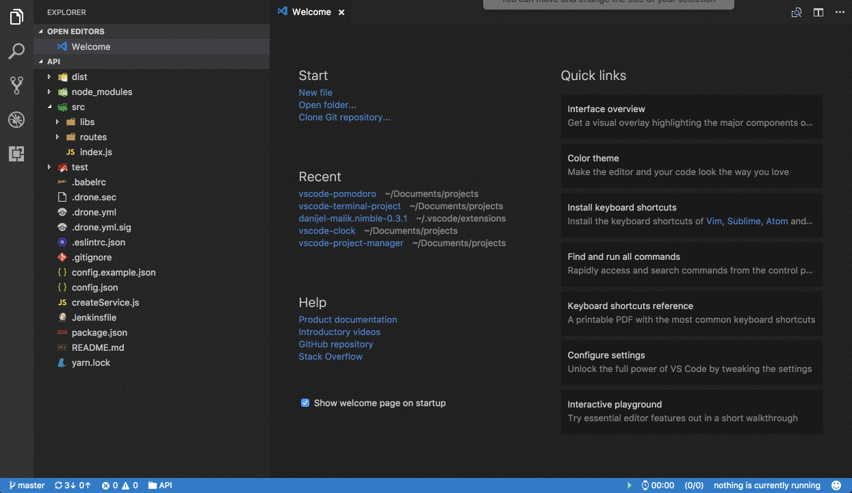Click the pomodoro timer 00:00 in status bar

point(658,485)
